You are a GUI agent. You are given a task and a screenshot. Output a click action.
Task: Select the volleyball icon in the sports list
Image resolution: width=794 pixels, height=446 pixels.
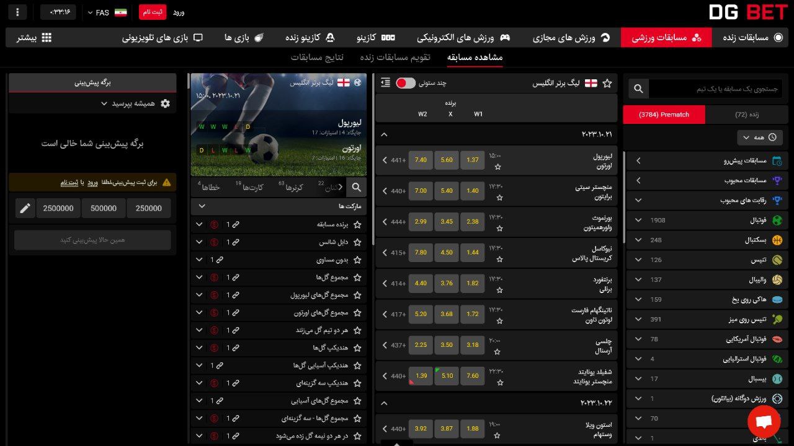[x=777, y=279]
